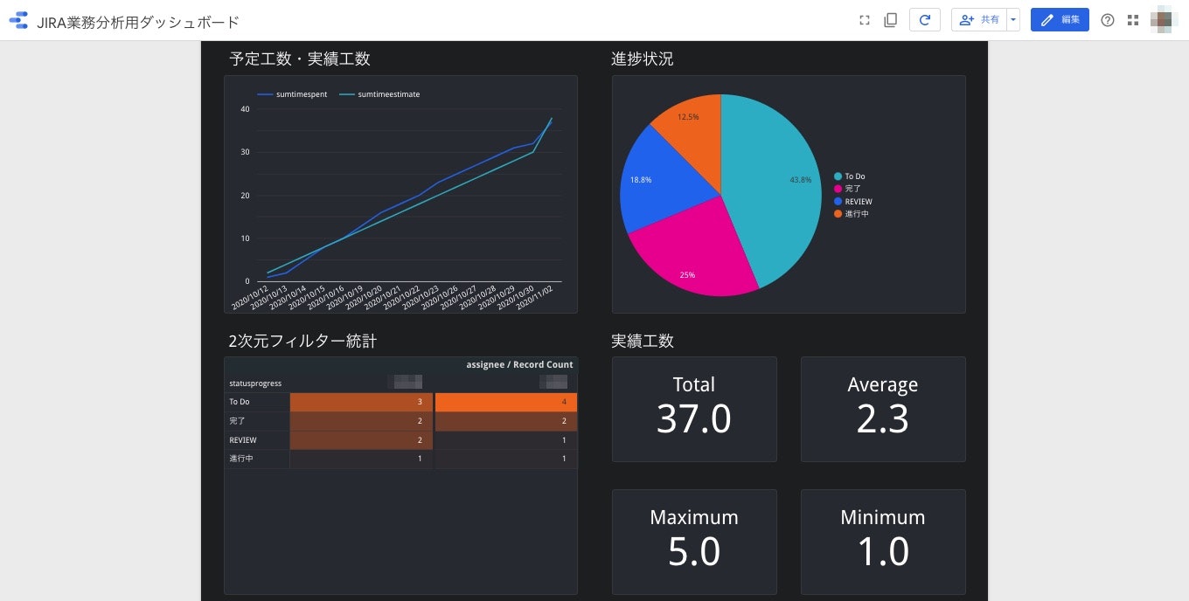
Task: Select the To Do legend color dot
Action: 838,176
